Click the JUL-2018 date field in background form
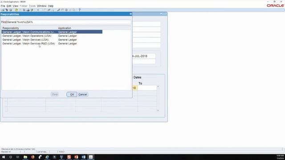285x160 pixels. 144,56
